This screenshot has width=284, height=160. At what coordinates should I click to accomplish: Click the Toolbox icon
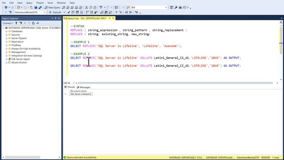(180, 8)
